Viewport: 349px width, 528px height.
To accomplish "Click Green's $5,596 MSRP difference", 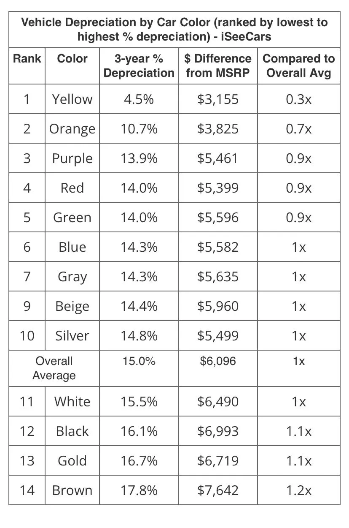I will (x=218, y=217).
